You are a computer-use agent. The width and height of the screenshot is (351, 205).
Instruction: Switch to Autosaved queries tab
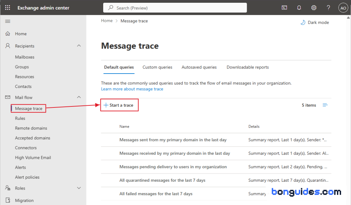(x=199, y=67)
